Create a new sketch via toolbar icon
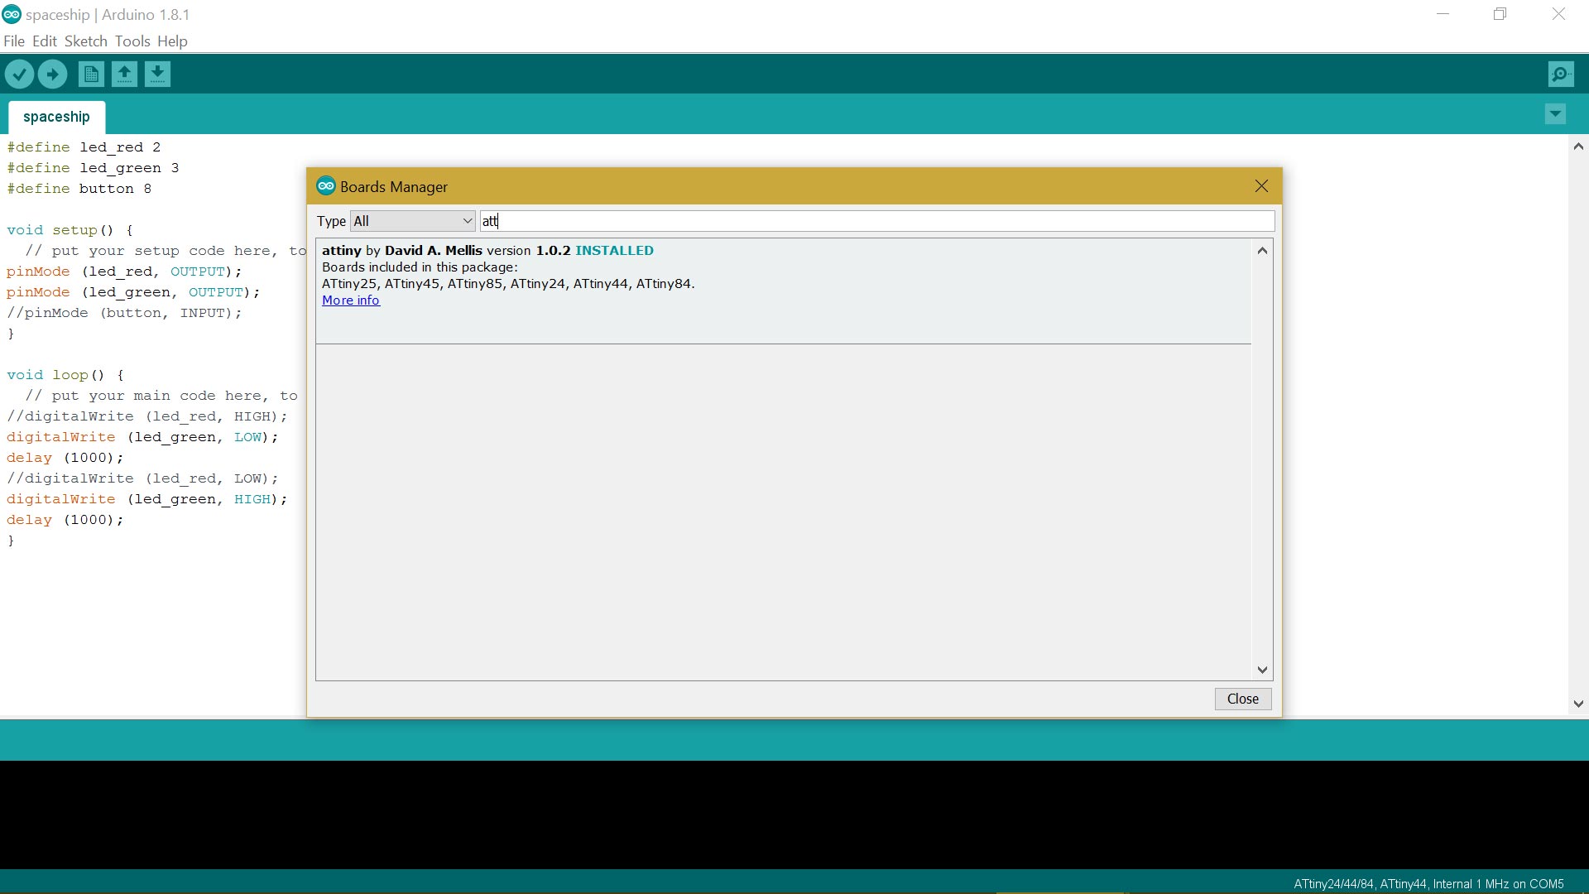The height and width of the screenshot is (894, 1589). [x=91, y=74]
